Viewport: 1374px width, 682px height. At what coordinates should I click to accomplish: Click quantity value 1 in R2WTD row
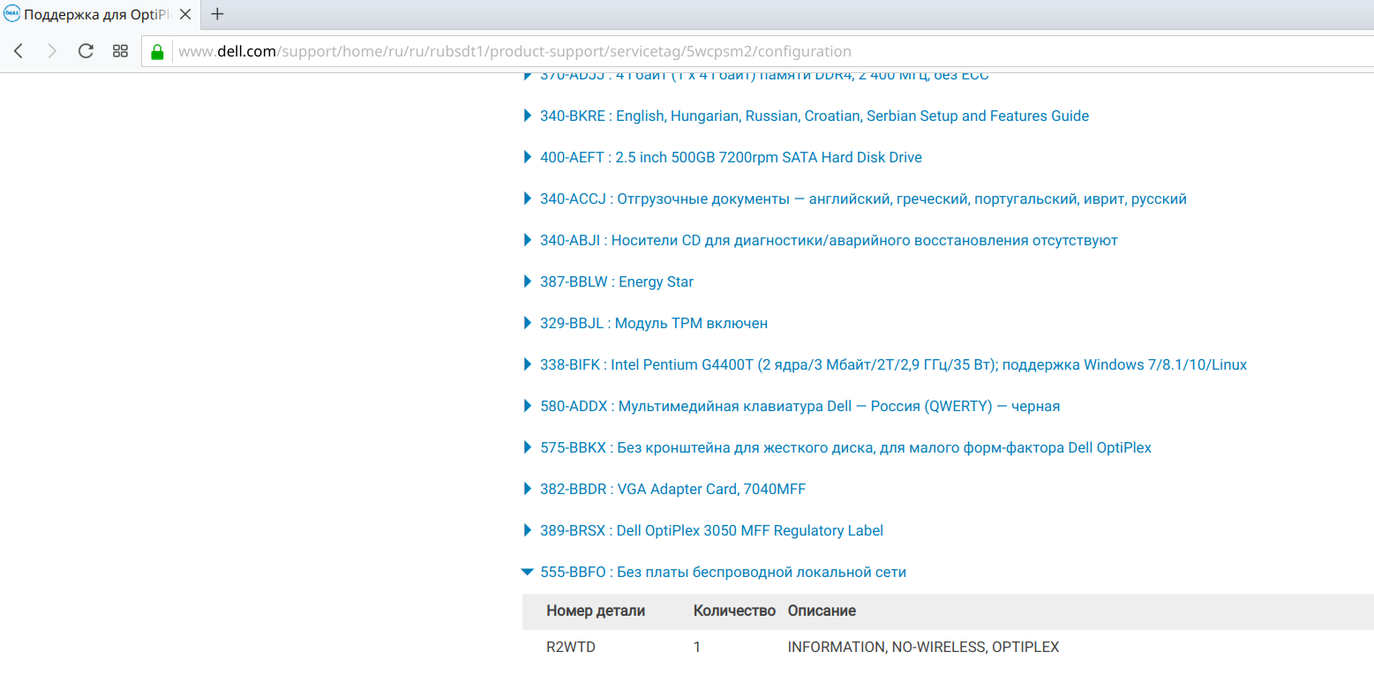pyautogui.click(x=697, y=648)
